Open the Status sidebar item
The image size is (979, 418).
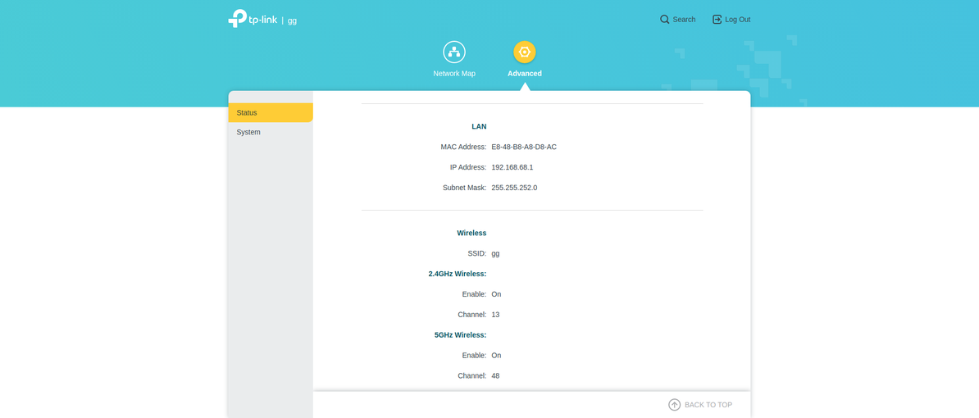pyautogui.click(x=271, y=113)
